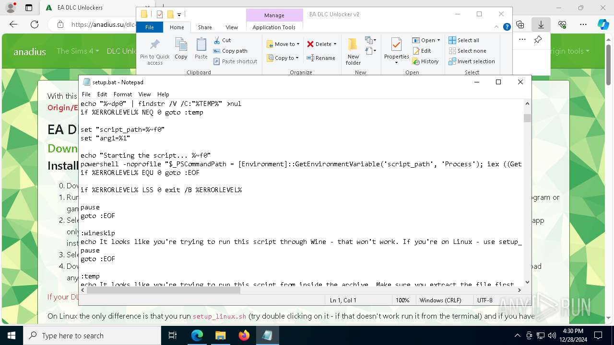Screen dimensions: 614x345
Task: Open the Application Tools tab
Action: 274,27
